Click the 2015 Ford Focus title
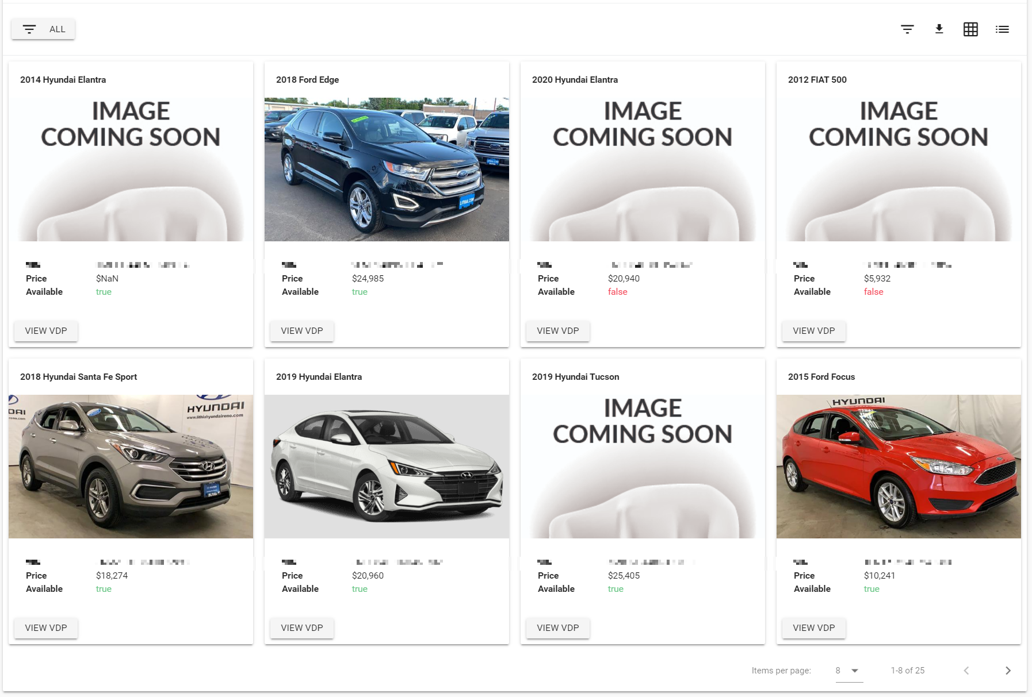 tap(821, 377)
